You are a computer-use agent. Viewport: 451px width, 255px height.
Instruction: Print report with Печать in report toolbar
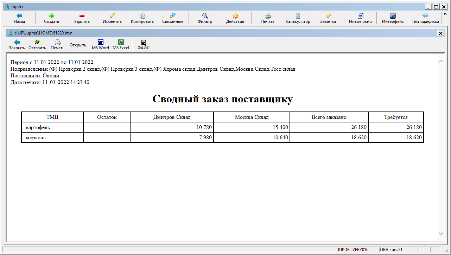point(57,45)
